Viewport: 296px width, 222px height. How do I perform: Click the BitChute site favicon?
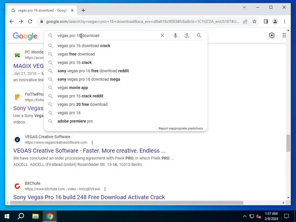tap(17, 186)
